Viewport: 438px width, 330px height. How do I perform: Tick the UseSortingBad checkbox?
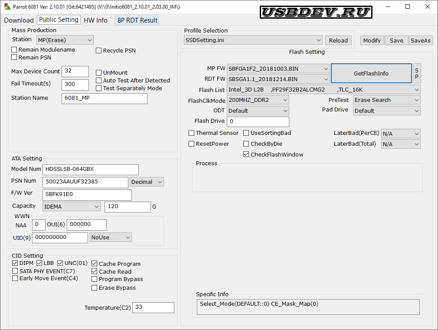click(246, 133)
